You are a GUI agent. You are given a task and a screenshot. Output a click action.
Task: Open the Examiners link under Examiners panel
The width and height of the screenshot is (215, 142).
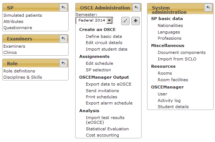[14, 46]
